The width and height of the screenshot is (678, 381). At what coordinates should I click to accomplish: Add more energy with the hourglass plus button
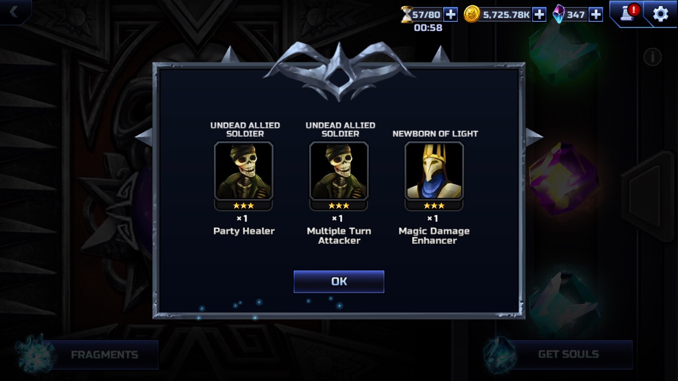[451, 15]
